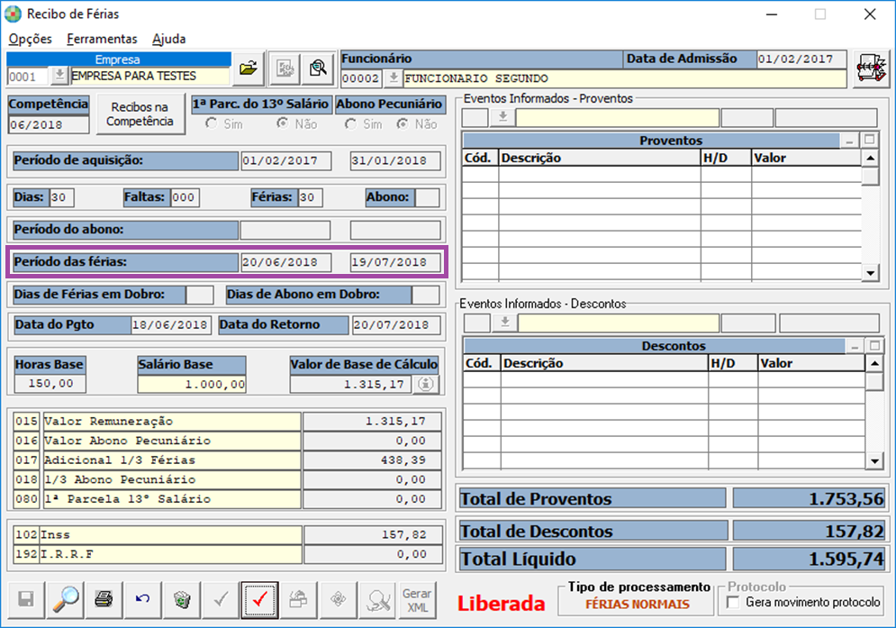Image resolution: width=896 pixels, height=628 pixels.
Task: Click the calculator icon next to Valor de Base de Cálculo
Action: (426, 385)
